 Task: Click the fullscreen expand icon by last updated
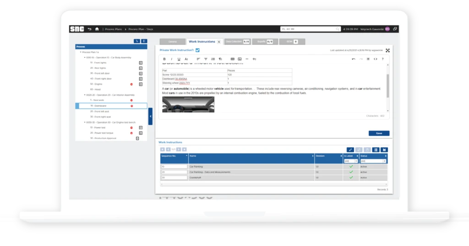tap(387, 50)
